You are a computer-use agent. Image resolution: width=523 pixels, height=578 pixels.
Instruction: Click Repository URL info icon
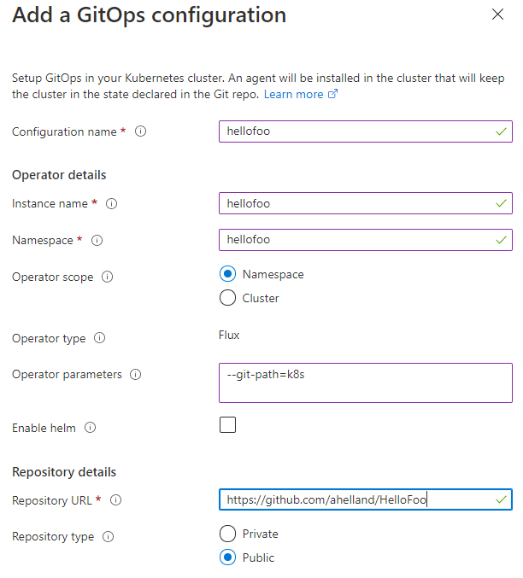click(116, 500)
